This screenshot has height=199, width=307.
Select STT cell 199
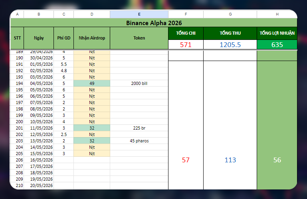coord(17,115)
